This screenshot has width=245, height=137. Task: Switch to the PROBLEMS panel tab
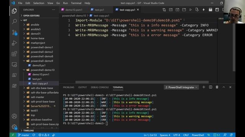[x=69, y=87]
